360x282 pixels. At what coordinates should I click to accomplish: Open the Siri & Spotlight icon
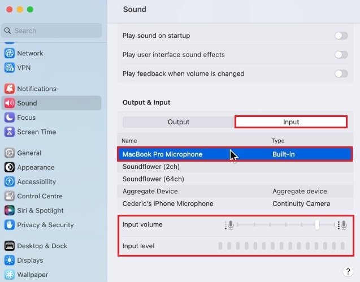[9, 210]
